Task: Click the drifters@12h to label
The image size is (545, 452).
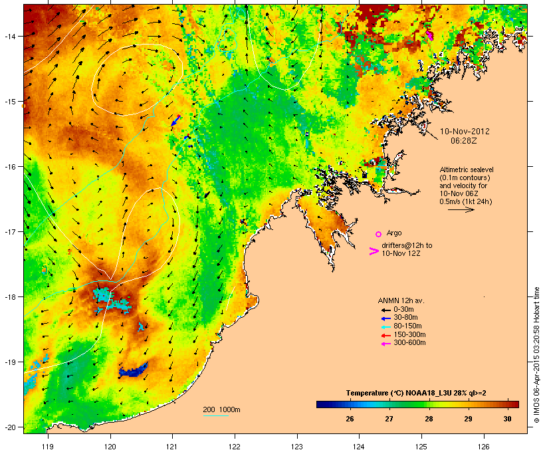Action: point(407,245)
